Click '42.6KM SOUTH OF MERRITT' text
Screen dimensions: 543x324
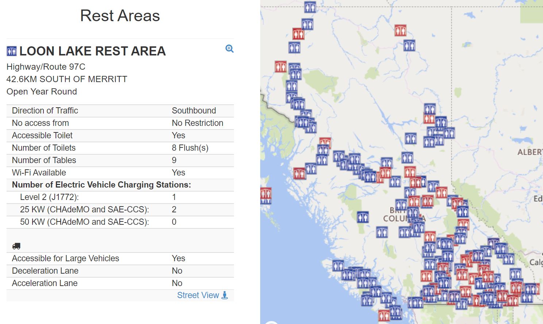point(67,79)
